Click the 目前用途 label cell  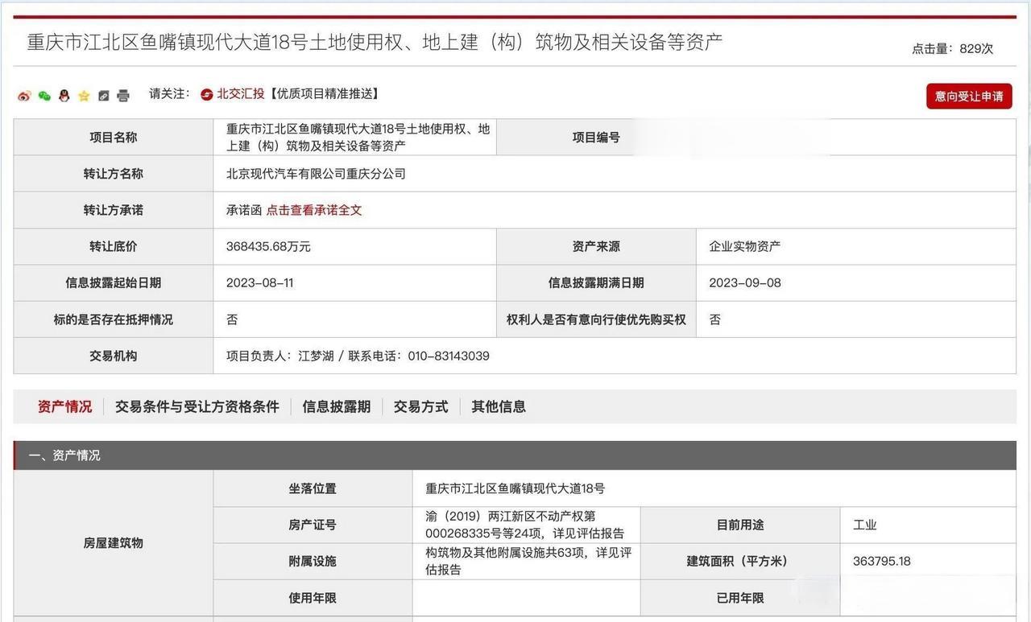click(740, 525)
